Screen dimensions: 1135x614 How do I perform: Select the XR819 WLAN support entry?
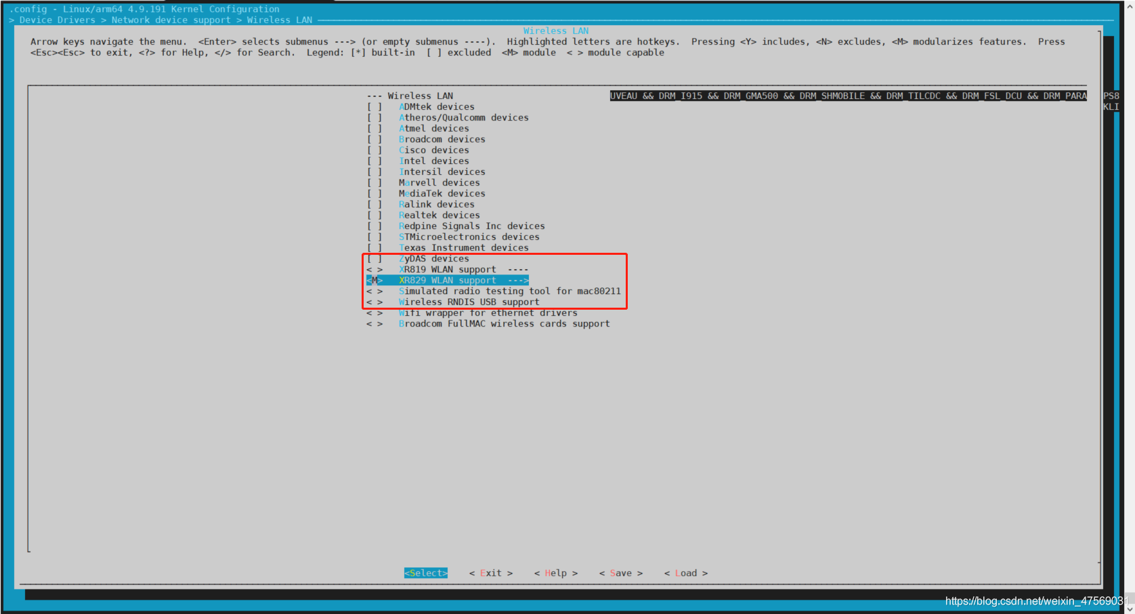point(448,270)
